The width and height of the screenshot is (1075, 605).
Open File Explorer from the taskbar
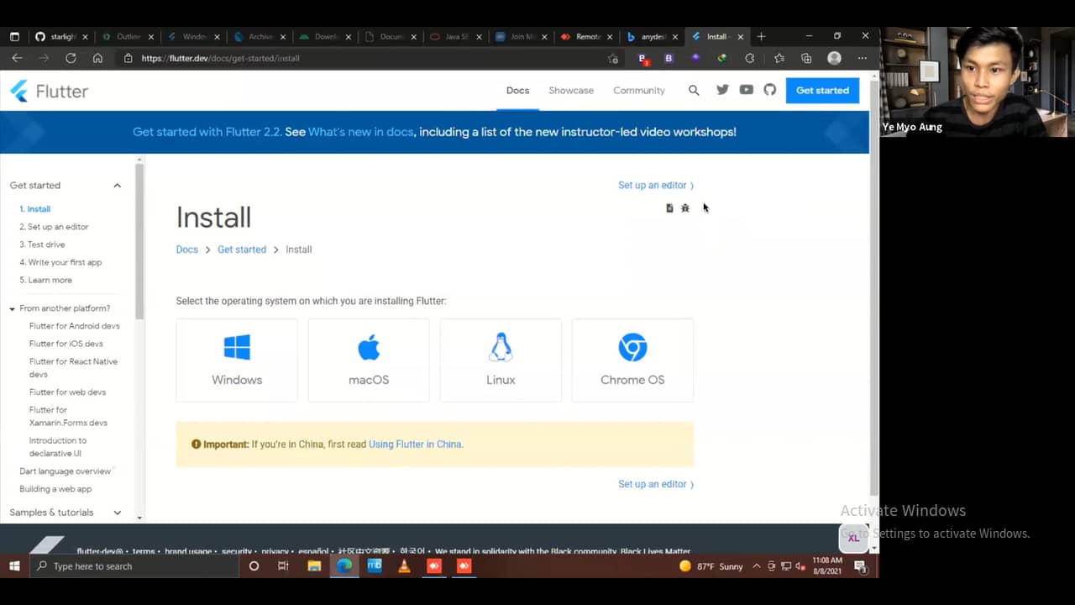314,566
